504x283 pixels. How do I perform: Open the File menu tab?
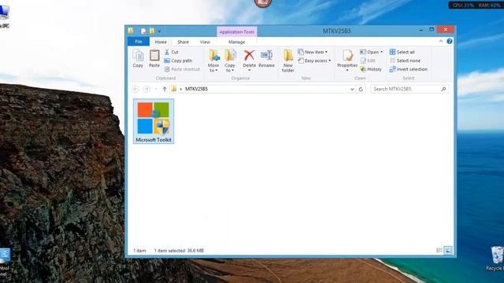coord(139,42)
